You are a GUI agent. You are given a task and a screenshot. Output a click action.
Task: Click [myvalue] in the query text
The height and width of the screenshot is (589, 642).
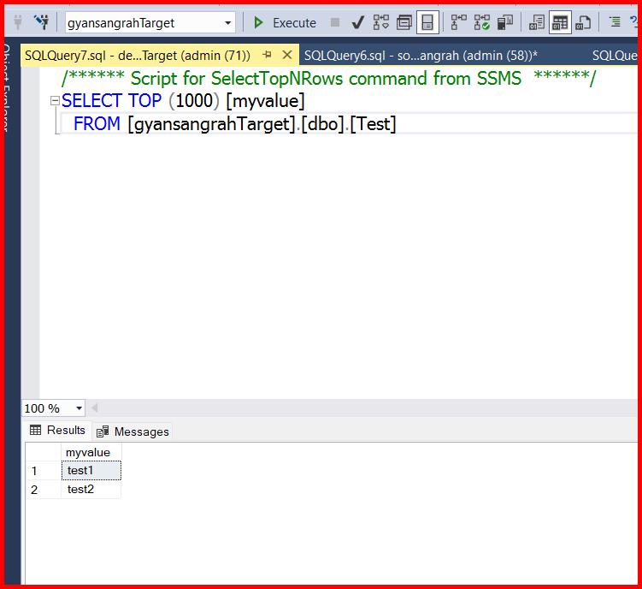tap(265, 101)
